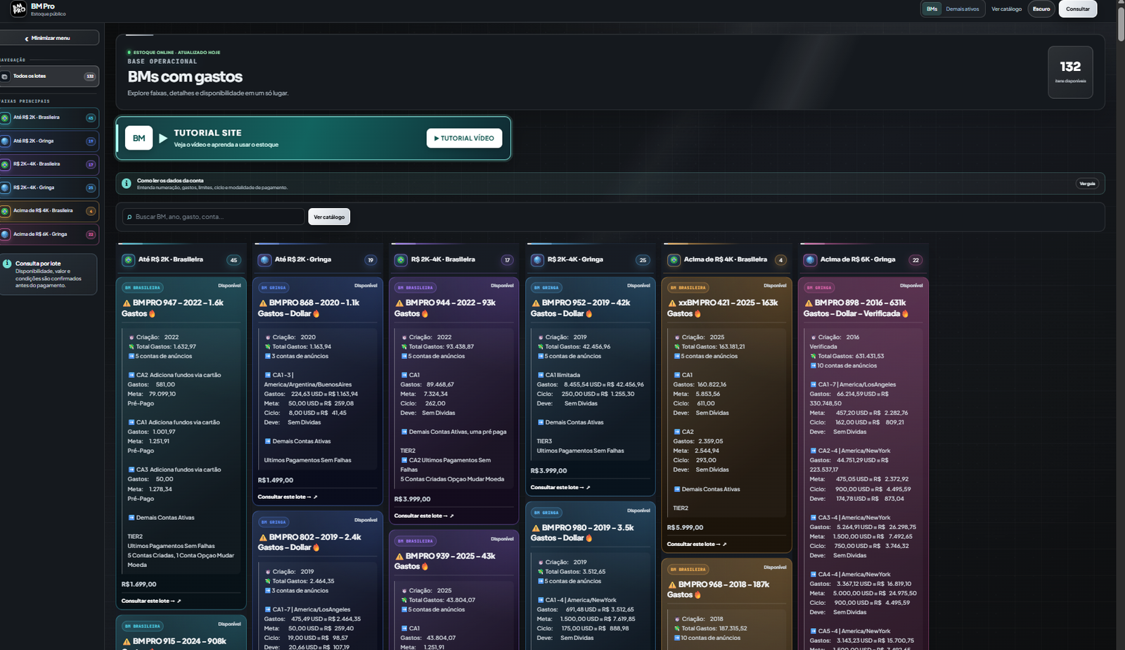Click the globe icon beside sidebar R$ 2K–4K · Gringa
This screenshot has height=650, width=1125.
[x=5, y=188]
